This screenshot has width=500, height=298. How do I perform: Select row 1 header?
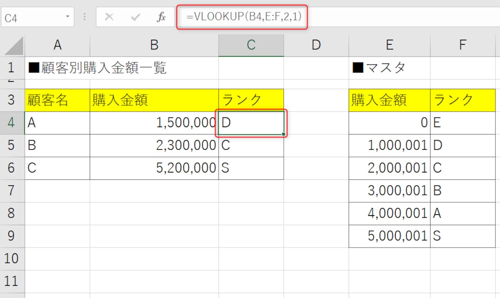pyautogui.click(x=12, y=68)
